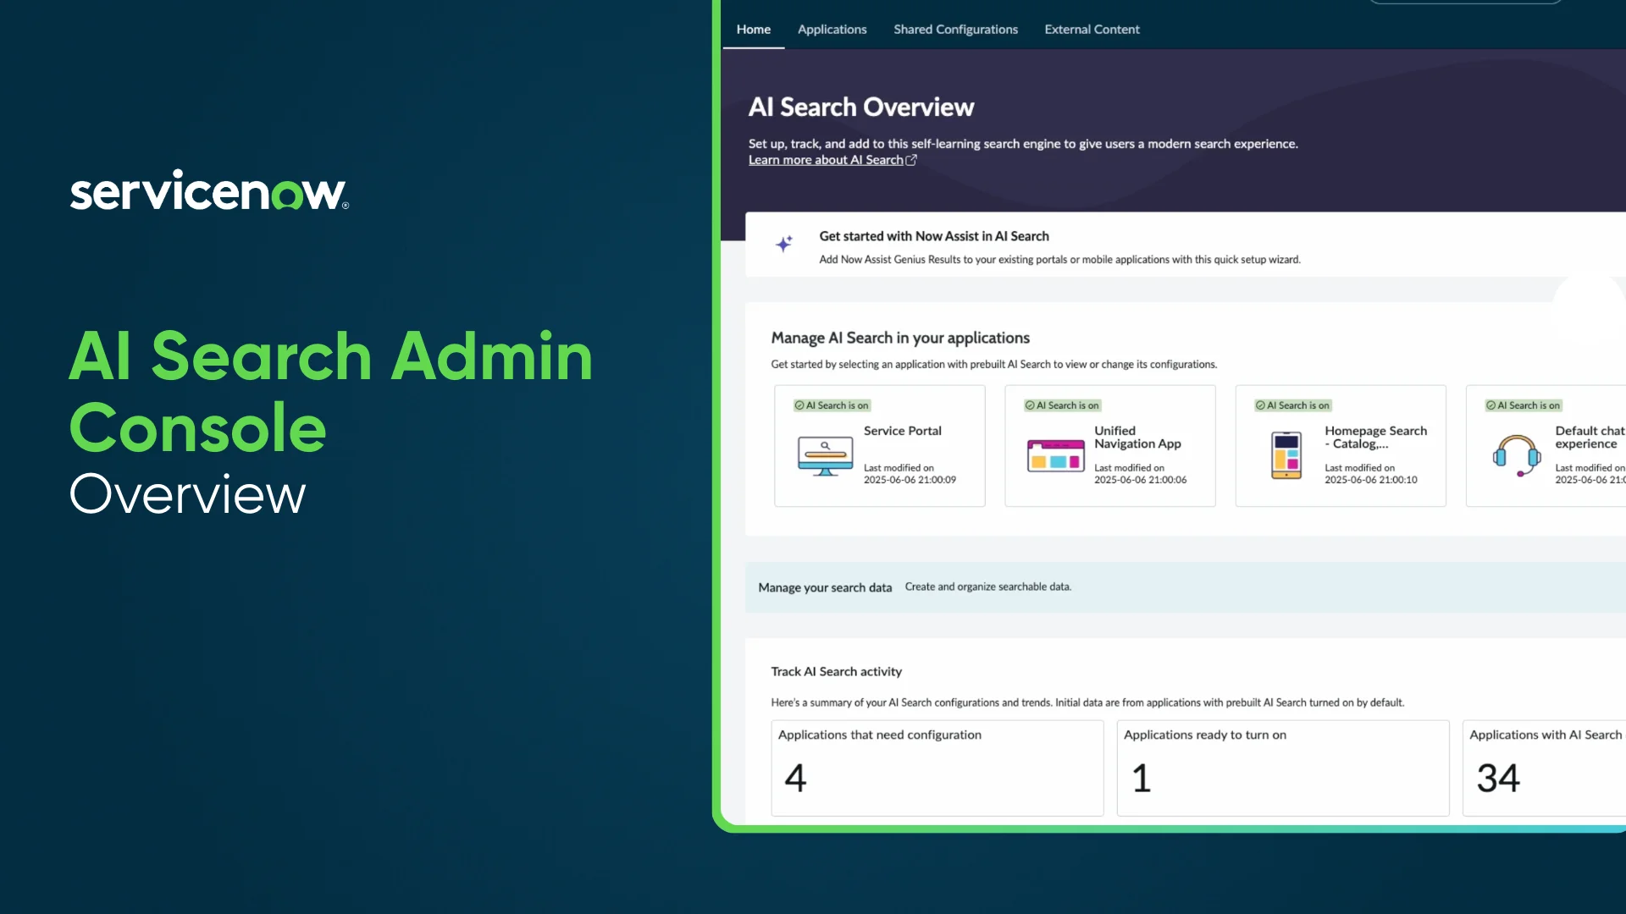
Task: Select Applications ready to turn on card
Action: (1282, 768)
